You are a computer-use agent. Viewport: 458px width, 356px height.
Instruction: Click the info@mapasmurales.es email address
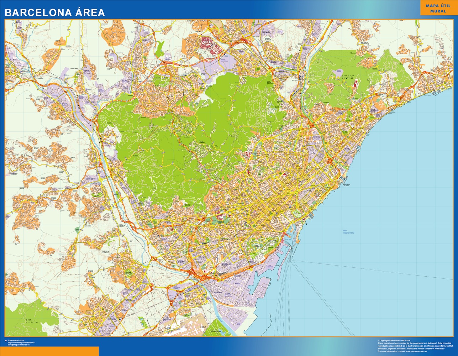(21, 345)
